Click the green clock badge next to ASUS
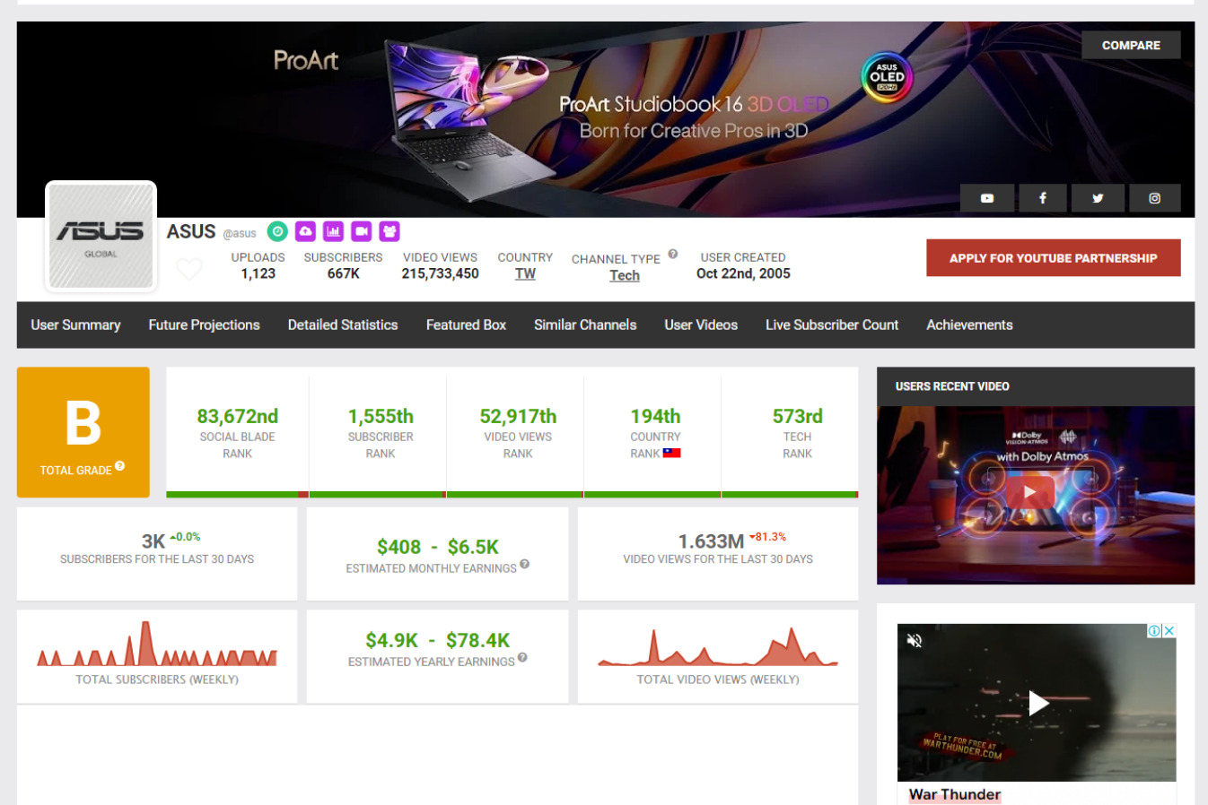The height and width of the screenshot is (805, 1208). (278, 231)
